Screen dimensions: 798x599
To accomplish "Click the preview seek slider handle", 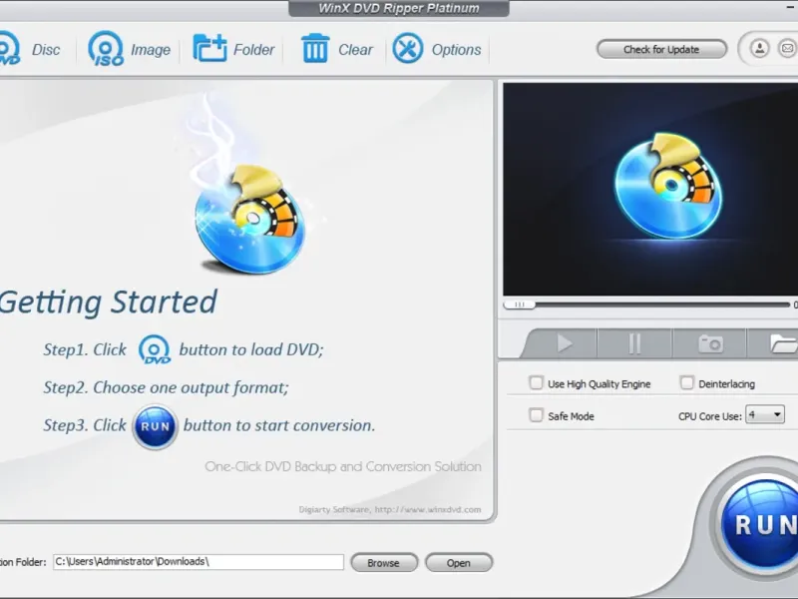I will tap(519, 304).
